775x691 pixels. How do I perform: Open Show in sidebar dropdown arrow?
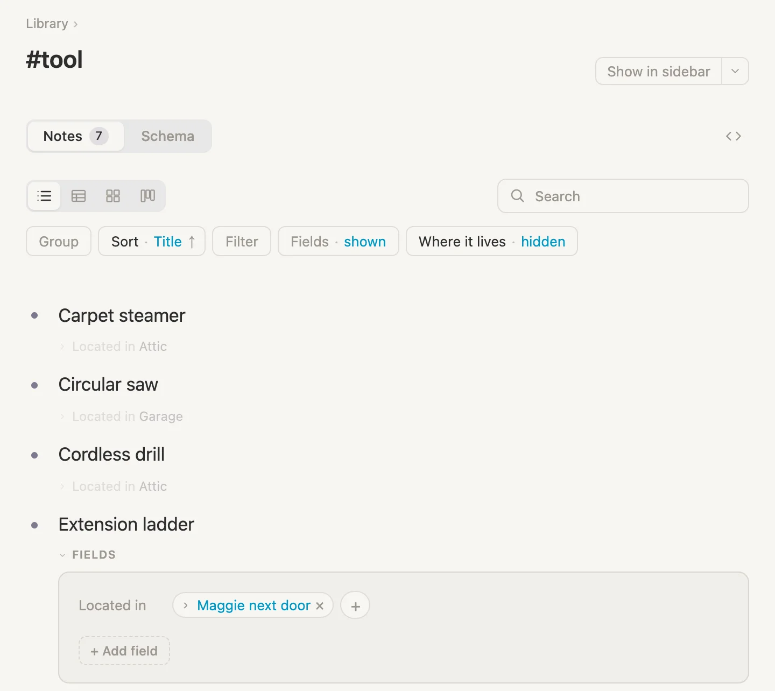coord(735,71)
